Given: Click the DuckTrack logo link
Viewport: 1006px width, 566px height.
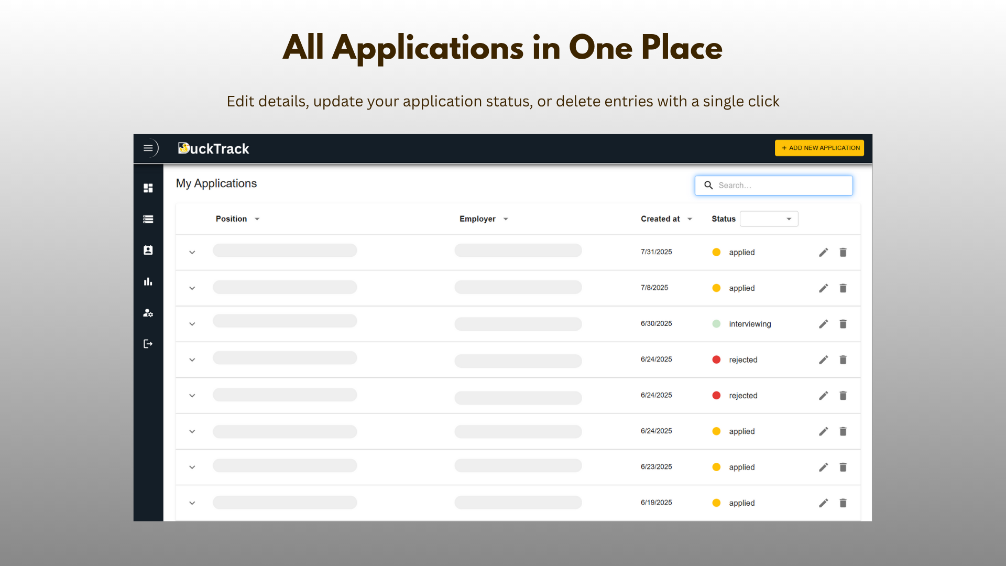Looking at the screenshot, I should coord(214,149).
